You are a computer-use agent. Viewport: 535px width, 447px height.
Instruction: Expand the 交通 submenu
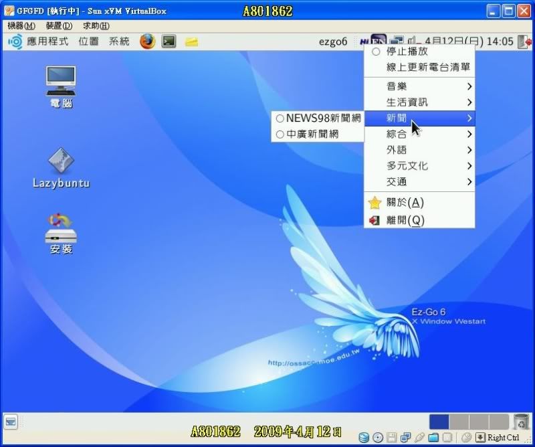coord(419,181)
